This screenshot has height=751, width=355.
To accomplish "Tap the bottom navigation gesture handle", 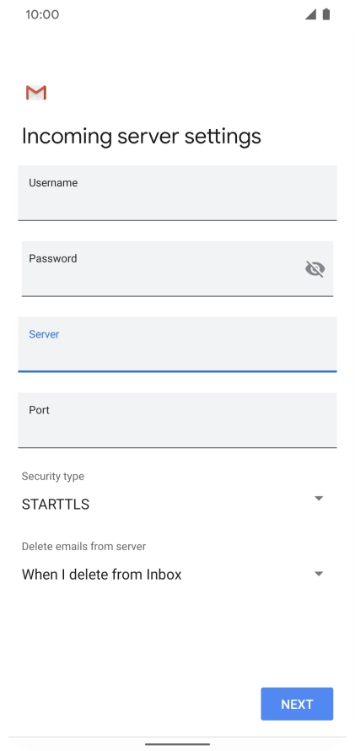I will 177,744.
